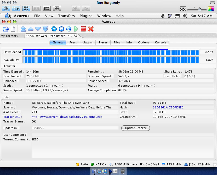
Task: Click the black bird icon in the menu bar
Action: coord(163,16)
